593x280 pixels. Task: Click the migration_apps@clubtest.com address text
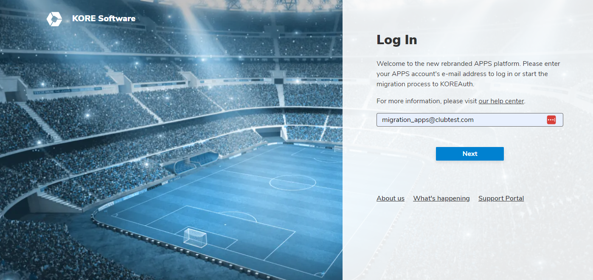pos(427,120)
